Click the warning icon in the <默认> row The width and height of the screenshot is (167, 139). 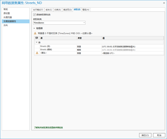coord(37,53)
